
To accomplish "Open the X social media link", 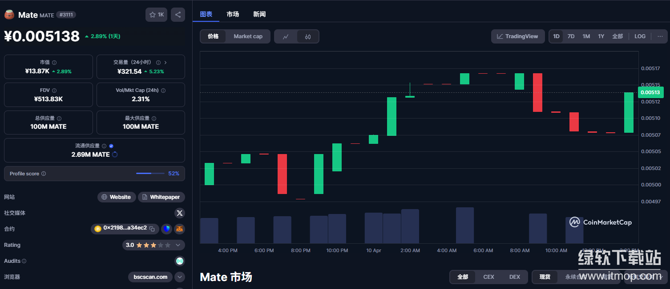I will click(x=180, y=213).
